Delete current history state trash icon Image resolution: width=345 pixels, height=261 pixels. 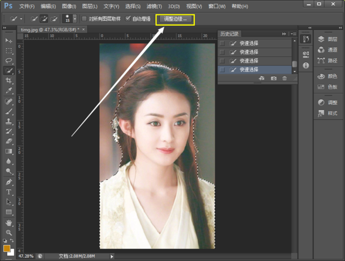[284, 78]
